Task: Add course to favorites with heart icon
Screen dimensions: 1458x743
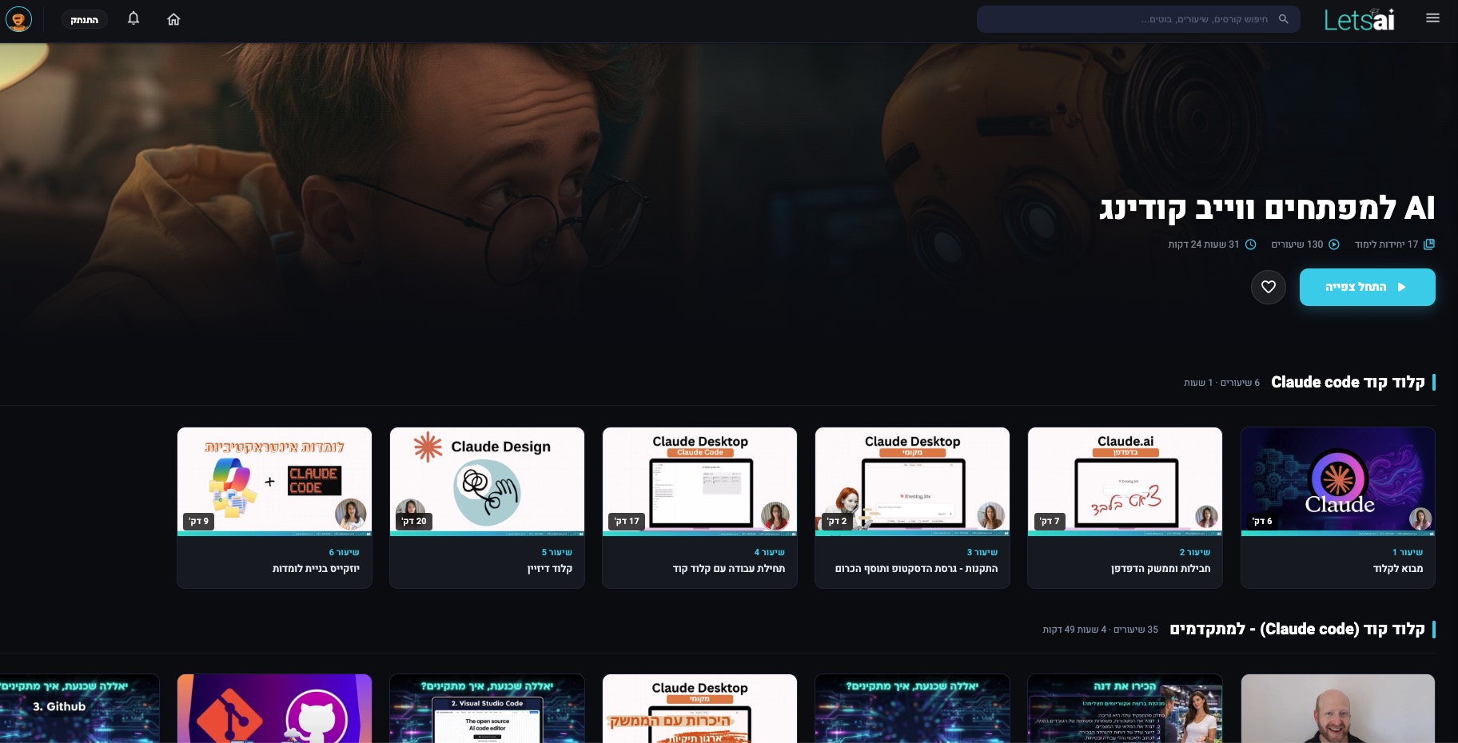Action: point(1269,287)
